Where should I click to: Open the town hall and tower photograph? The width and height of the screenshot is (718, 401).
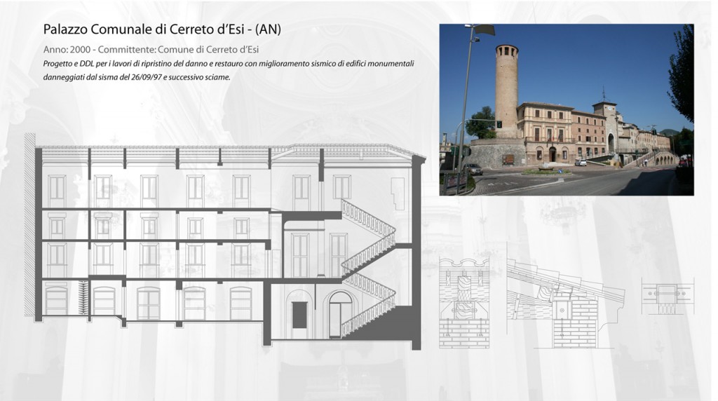pos(567,110)
